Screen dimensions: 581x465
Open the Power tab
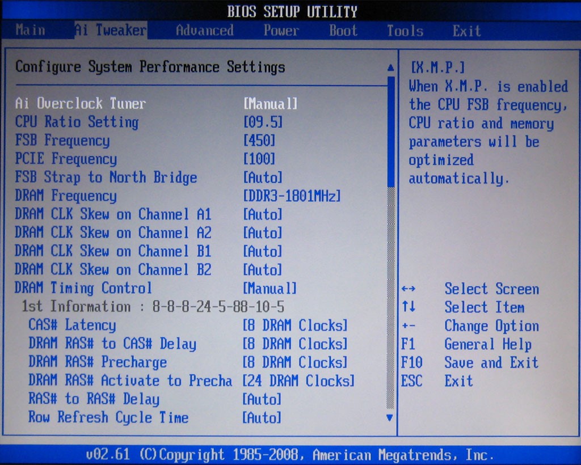pos(281,31)
